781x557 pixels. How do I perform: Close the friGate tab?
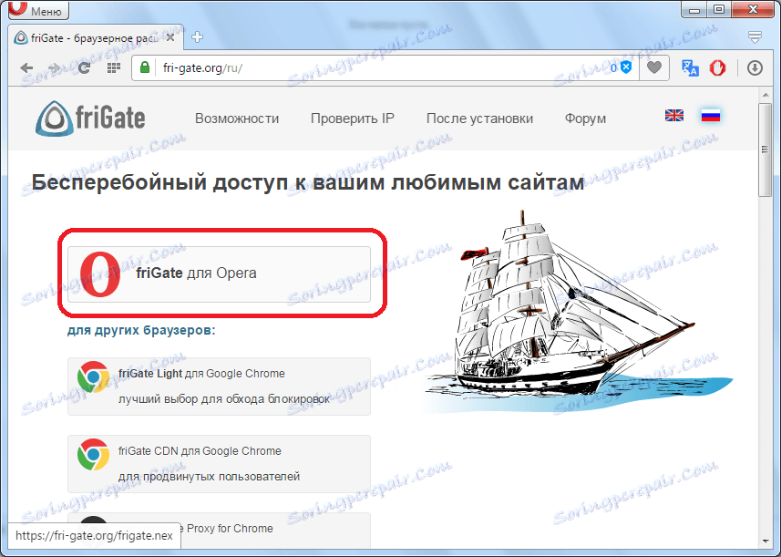click(170, 38)
